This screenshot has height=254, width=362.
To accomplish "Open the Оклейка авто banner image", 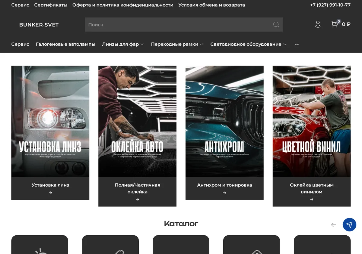I will (x=137, y=121).
